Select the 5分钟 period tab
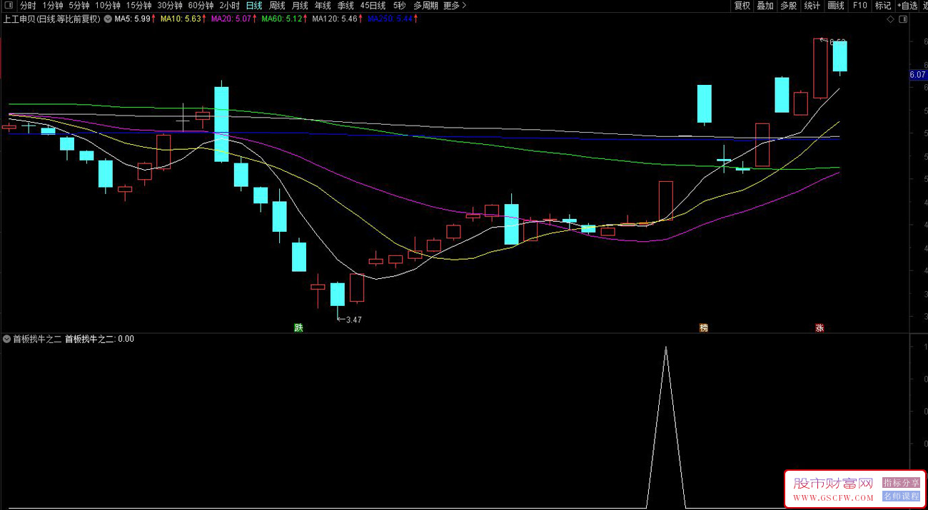The height and width of the screenshot is (510, 928). coord(79,5)
